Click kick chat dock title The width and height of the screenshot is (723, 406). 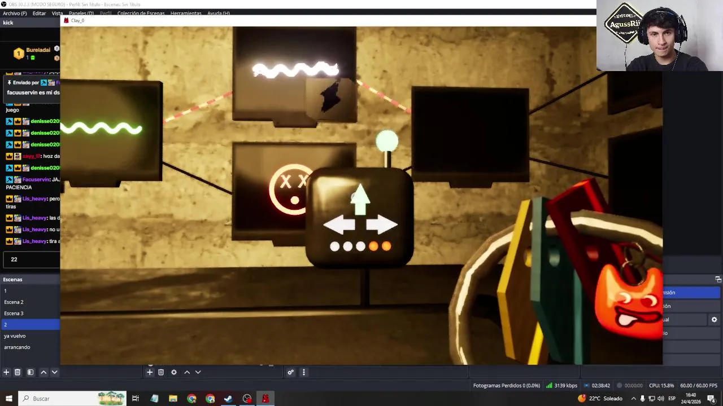click(8, 23)
